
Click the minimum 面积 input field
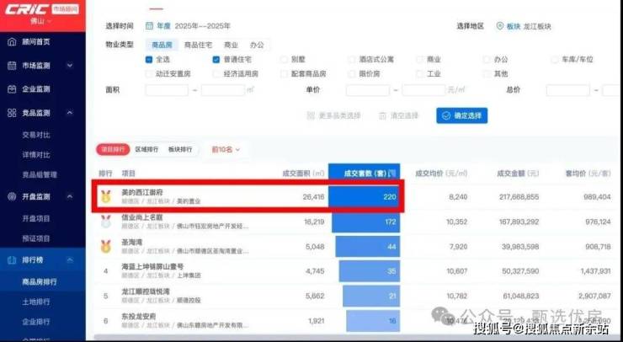tap(167, 89)
